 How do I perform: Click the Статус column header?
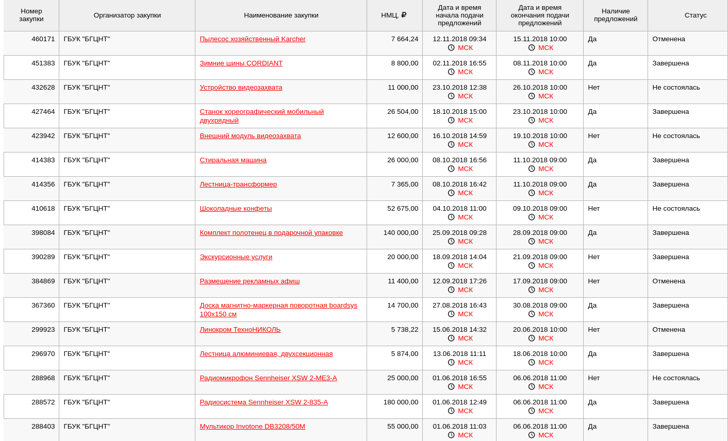pyautogui.click(x=688, y=15)
